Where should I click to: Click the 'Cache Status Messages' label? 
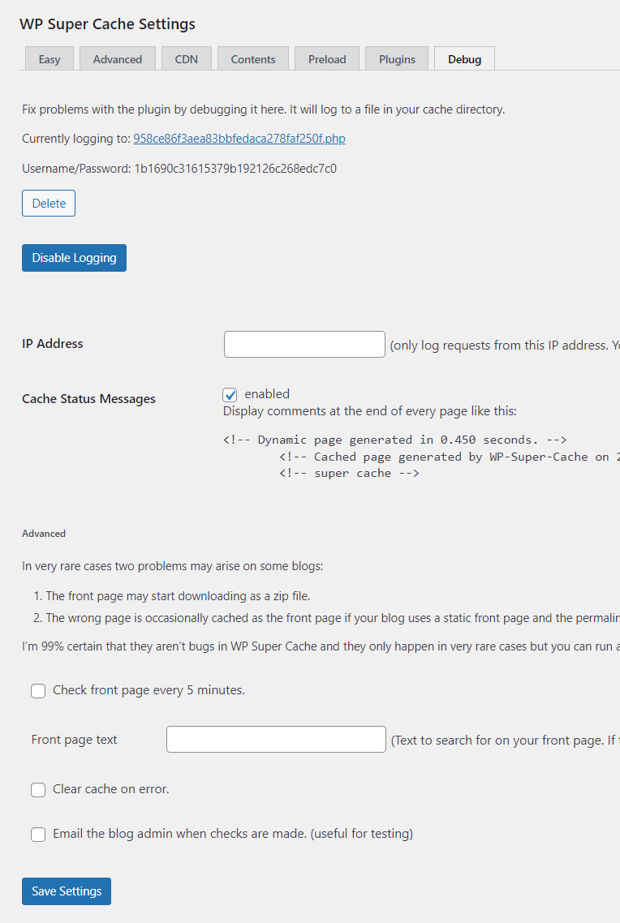click(x=89, y=398)
